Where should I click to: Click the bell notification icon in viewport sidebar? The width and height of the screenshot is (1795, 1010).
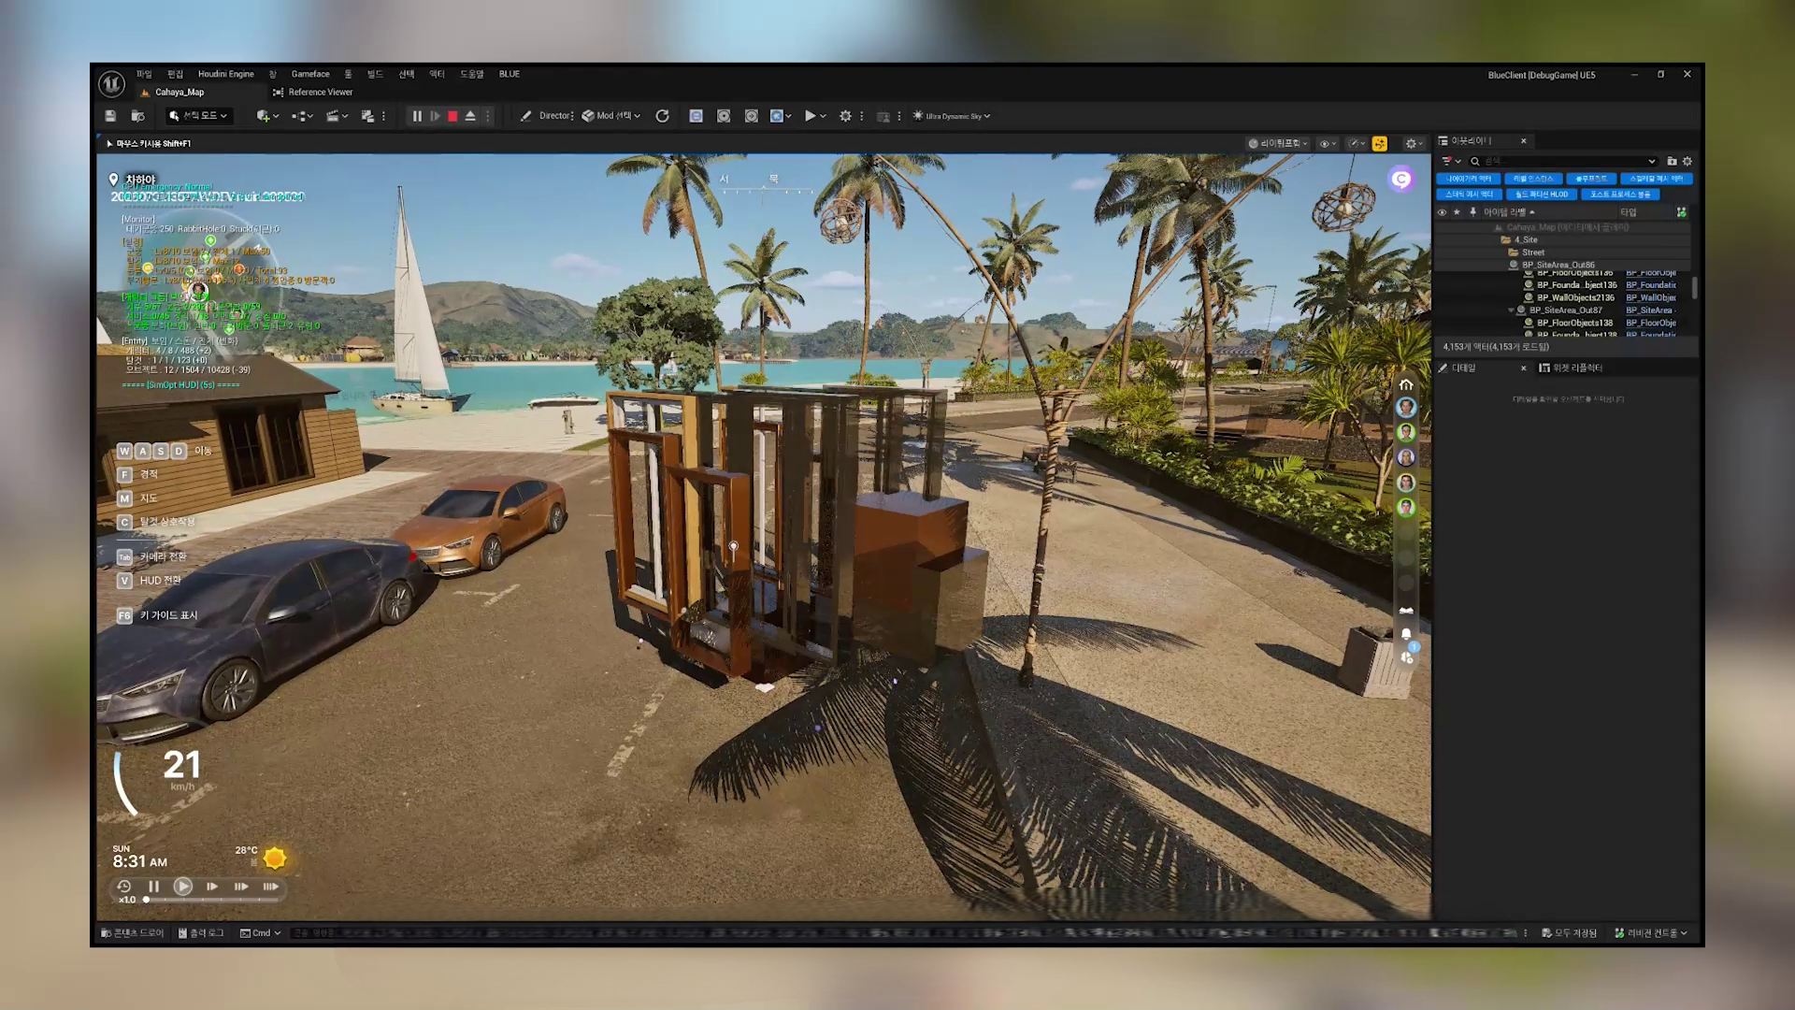[1406, 634]
